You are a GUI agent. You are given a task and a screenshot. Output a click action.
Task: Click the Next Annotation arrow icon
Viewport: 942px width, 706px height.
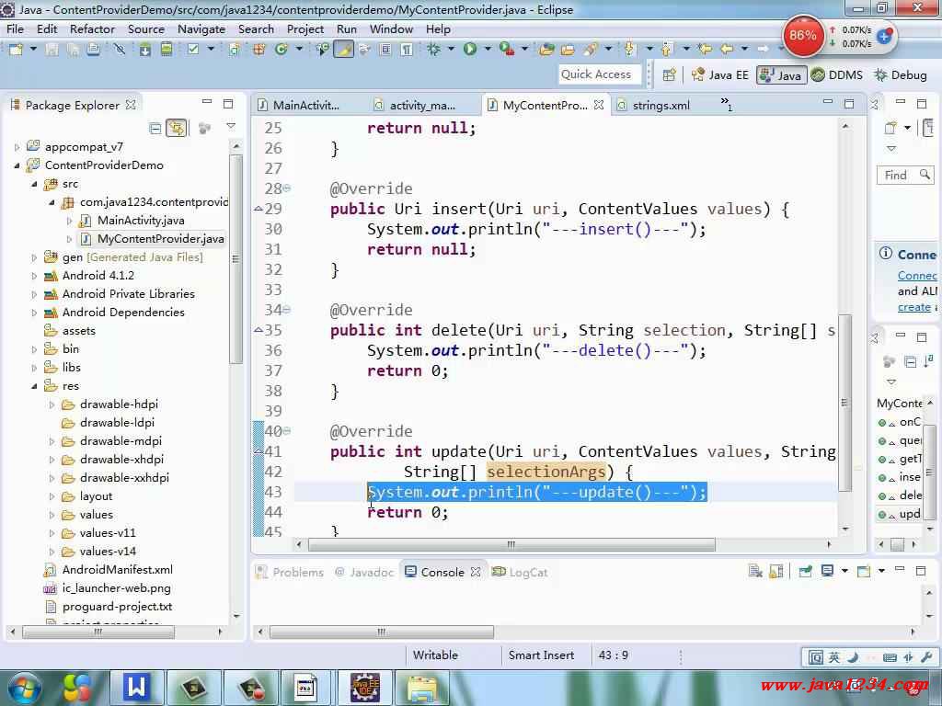coord(629,50)
